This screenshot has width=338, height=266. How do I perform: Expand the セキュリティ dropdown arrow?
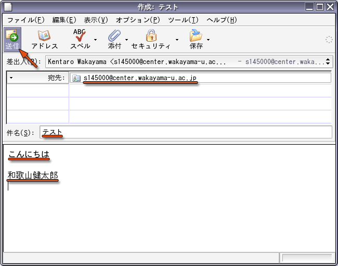click(177, 40)
